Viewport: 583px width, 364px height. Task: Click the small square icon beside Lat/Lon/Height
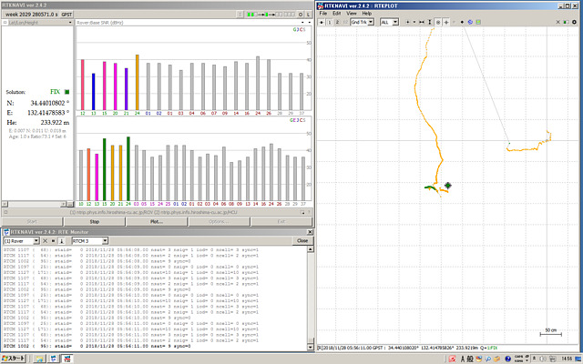coord(5,23)
